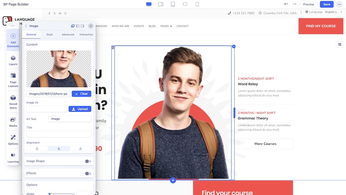The width and height of the screenshot is (346, 195).
Task: Enable the Image Shape toggle
Action: (88, 161)
